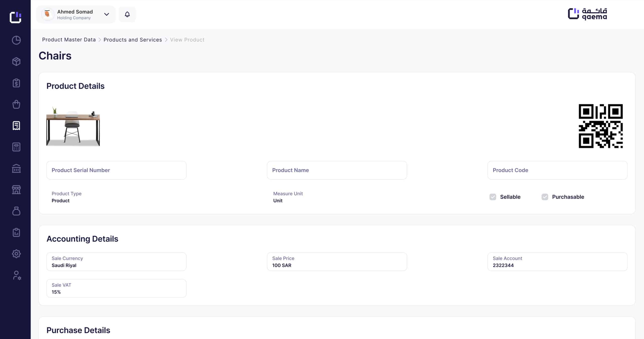This screenshot has height=339, width=644.
Task: Open the shopping bag sidebar icon
Action: pyautogui.click(x=16, y=104)
